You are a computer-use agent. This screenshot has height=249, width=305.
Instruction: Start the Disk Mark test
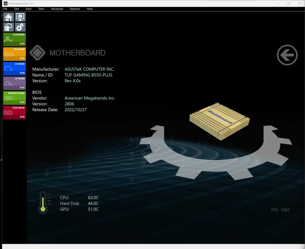point(14,113)
